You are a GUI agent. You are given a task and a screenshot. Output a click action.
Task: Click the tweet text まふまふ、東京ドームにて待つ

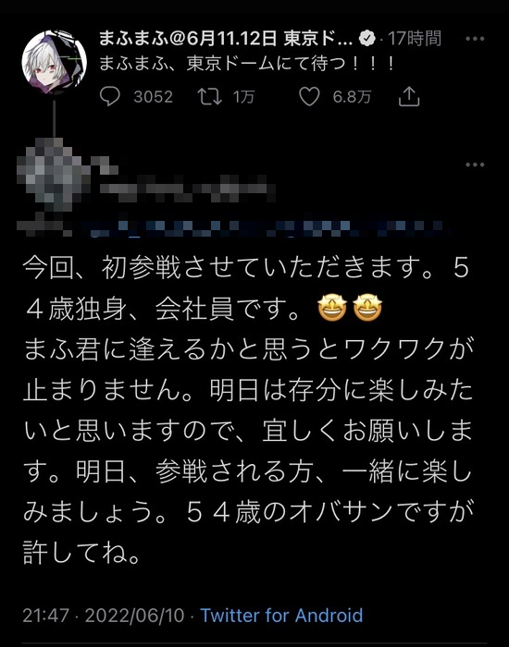point(247,64)
